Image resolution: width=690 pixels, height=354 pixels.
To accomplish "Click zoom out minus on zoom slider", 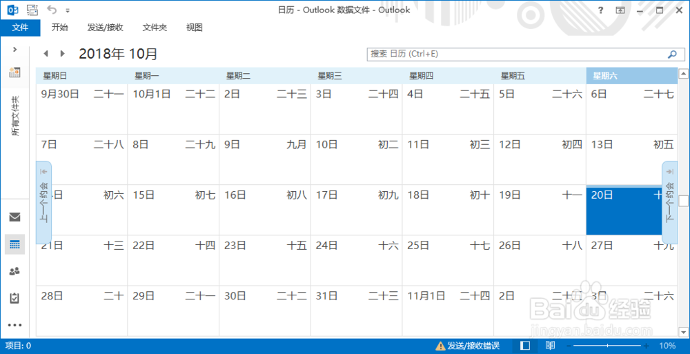I will point(569,346).
